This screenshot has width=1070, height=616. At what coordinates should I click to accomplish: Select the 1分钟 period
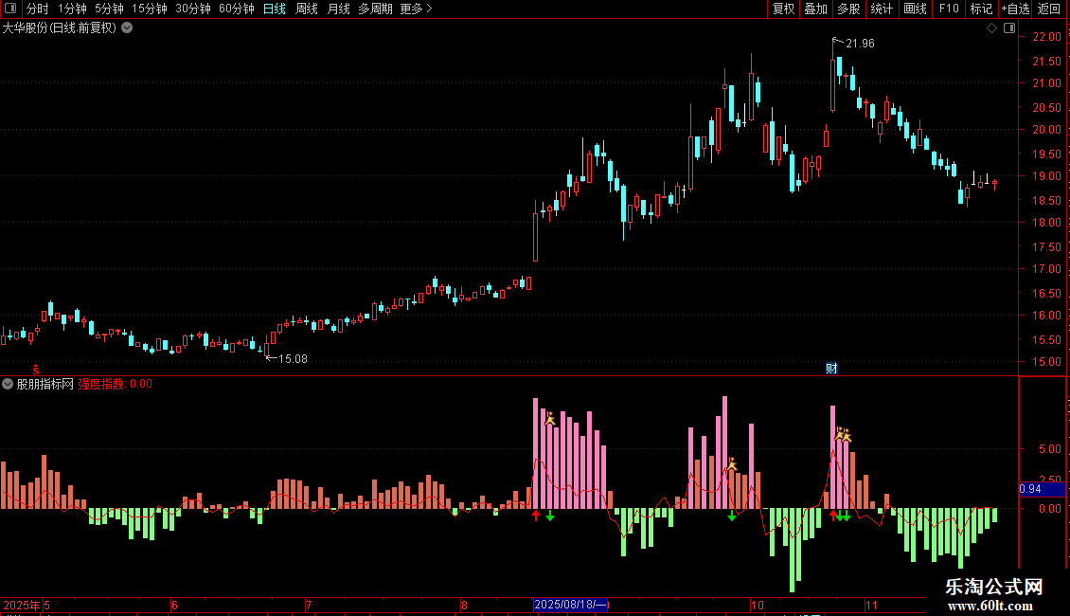pos(72,9)
